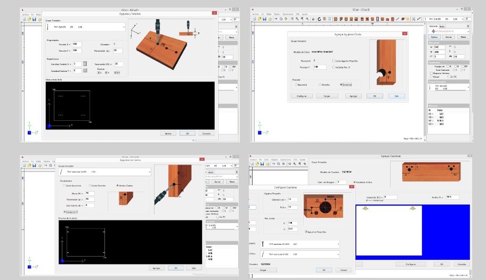486x280 pixels.
Task: Click Configurar button in Agregar Cazoletas dialog
Action: click(x=411, y=264)
